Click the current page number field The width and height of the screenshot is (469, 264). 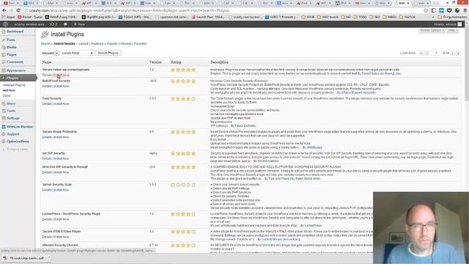tap(436, 54)
